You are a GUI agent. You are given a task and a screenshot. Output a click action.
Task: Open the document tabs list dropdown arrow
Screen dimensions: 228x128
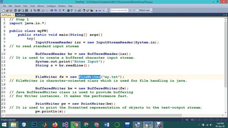coord(224,15)
